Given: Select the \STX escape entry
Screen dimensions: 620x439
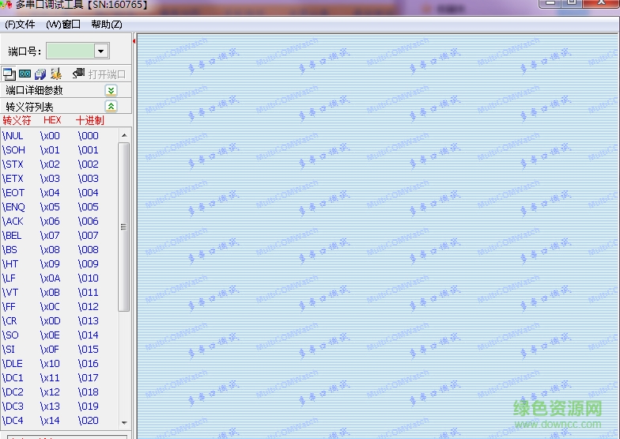Looking at the screenshot, I should pos(13,165).
